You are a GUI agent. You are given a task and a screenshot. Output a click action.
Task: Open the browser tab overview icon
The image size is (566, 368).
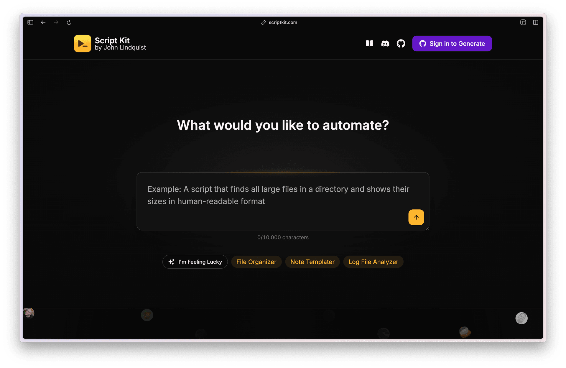pyautogui.click(x=523, y=22)
